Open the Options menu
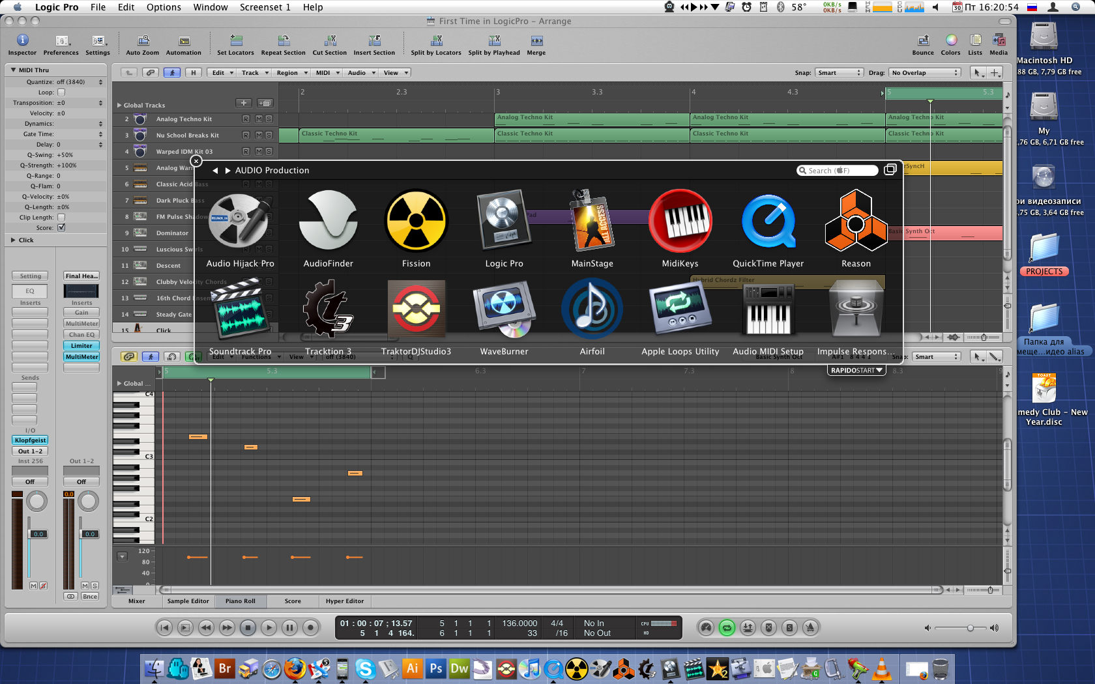This screenshot has height=684, width=1095. pos(164,7)
